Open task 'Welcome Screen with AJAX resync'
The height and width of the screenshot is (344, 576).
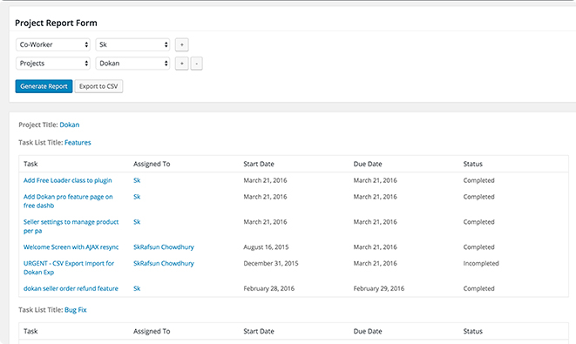coord(71,247)
